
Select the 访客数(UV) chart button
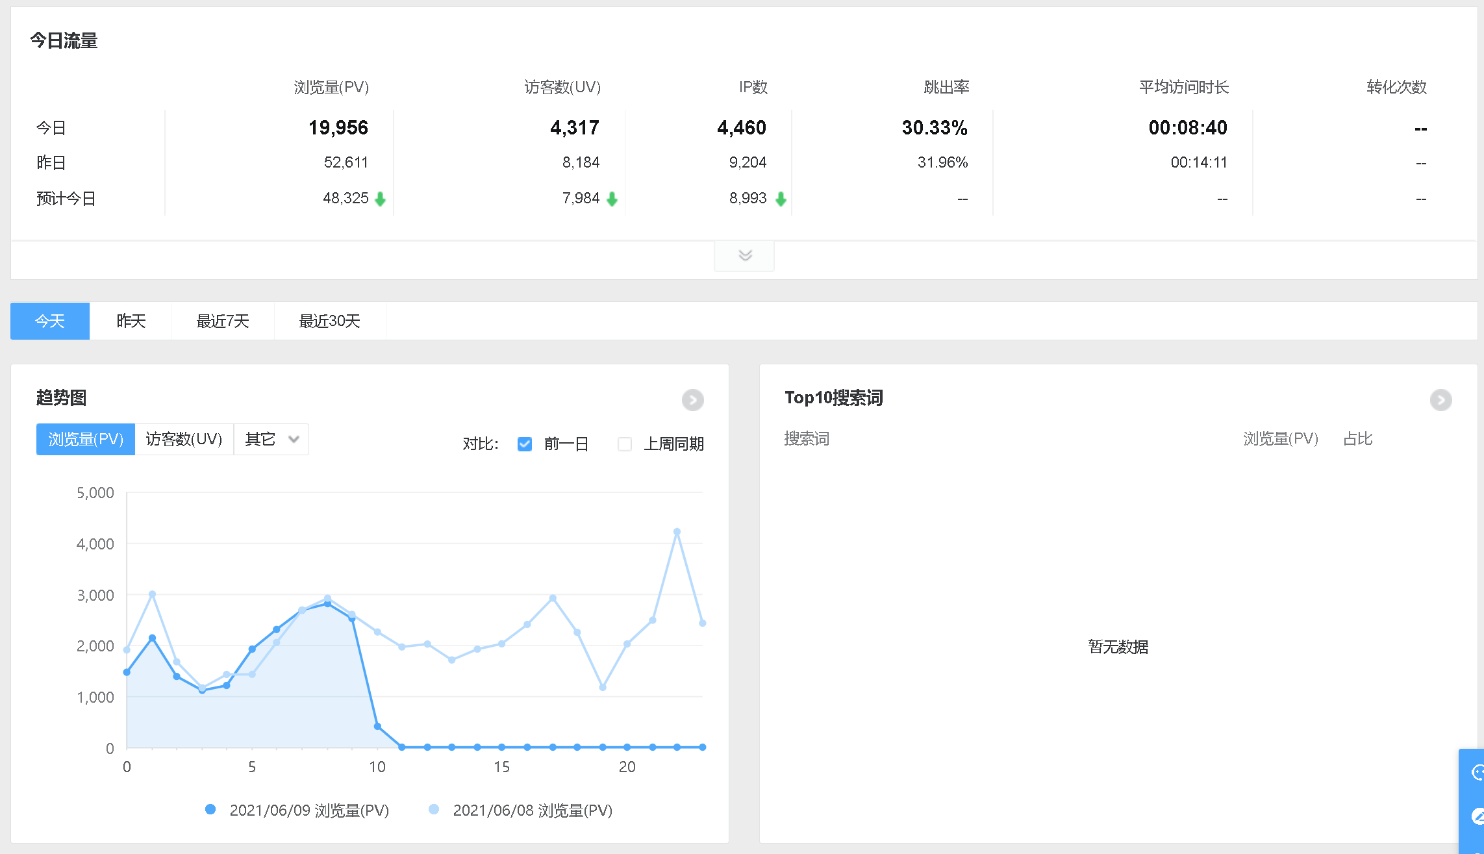[x=184, y=440]
